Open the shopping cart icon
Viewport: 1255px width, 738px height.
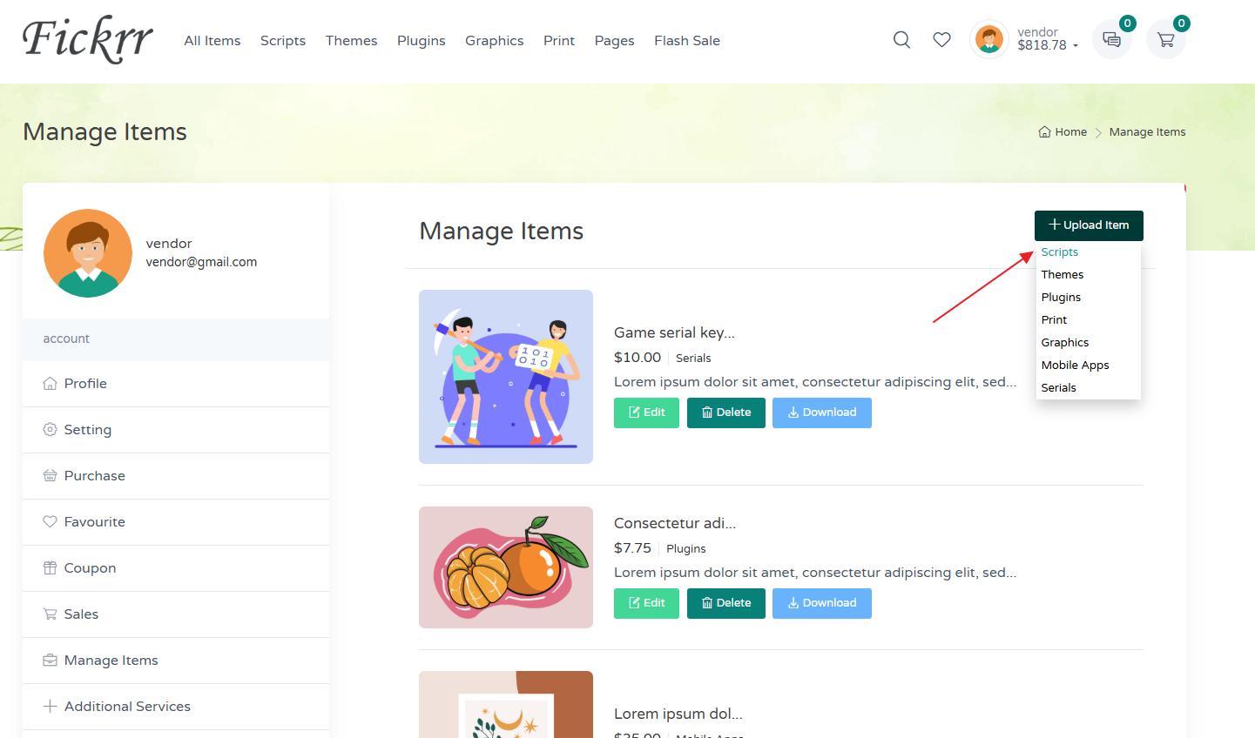pyautogui.click(x=1165, y=40)
